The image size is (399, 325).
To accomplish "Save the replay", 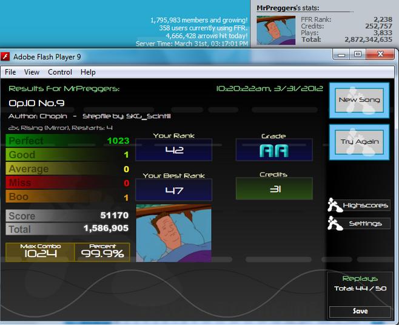I will pos(360,311).
